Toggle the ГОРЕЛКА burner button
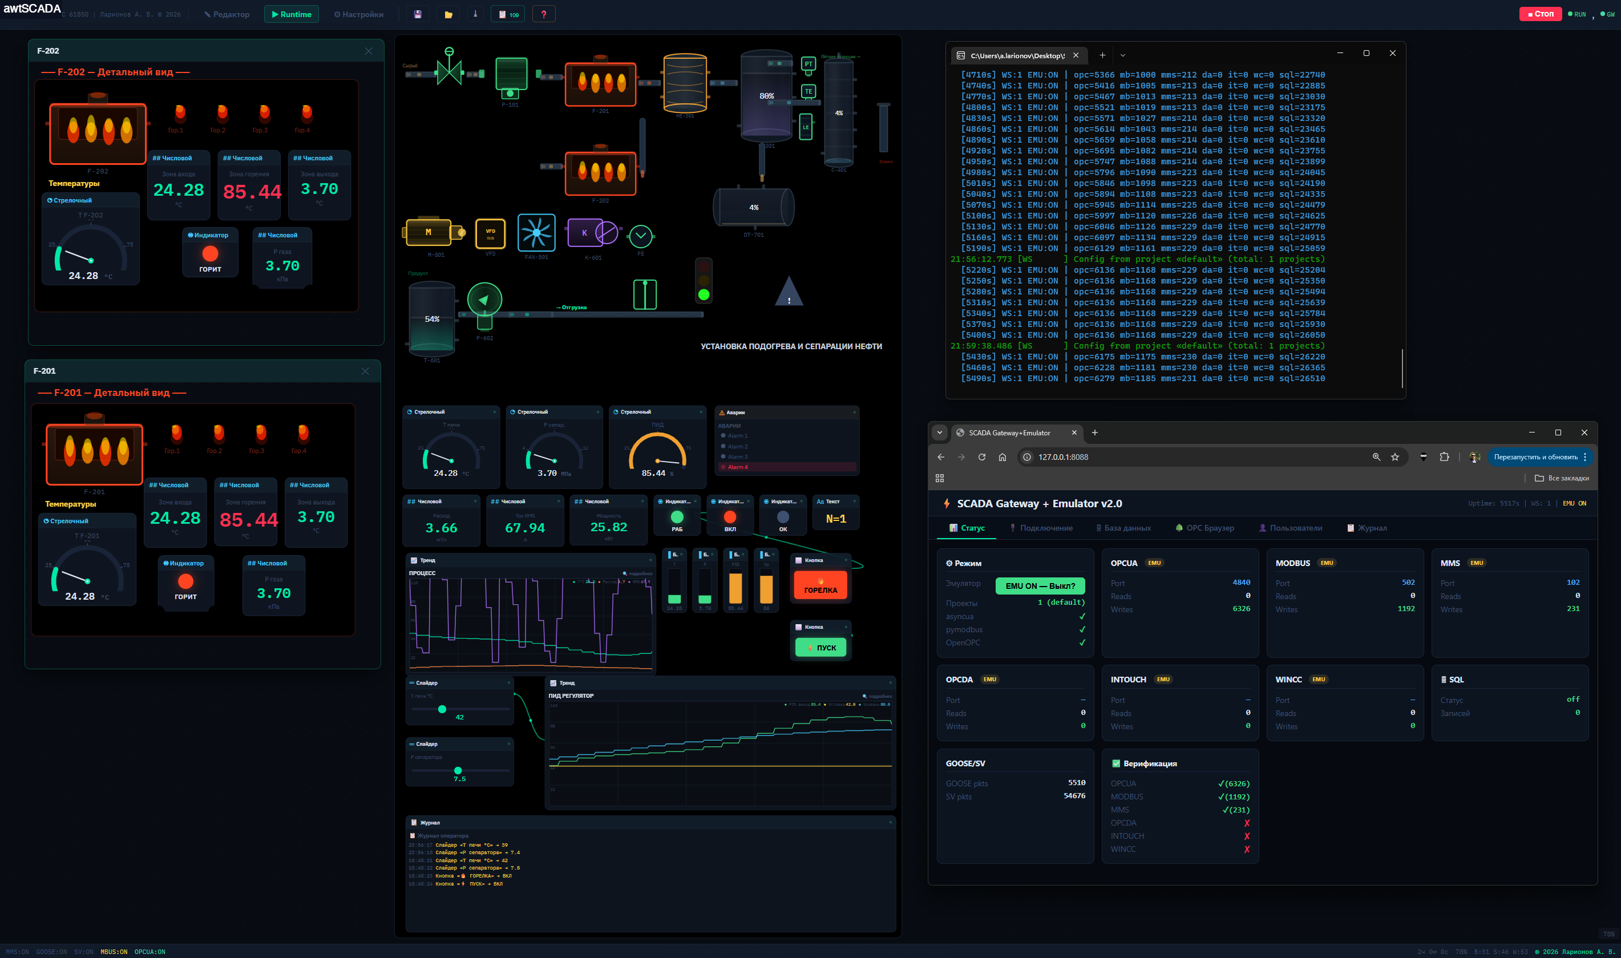Screen dimensions: 1621x958 click(x=820, y=585)
